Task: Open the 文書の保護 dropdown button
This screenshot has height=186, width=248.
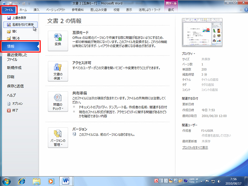Action: [58, 71]
